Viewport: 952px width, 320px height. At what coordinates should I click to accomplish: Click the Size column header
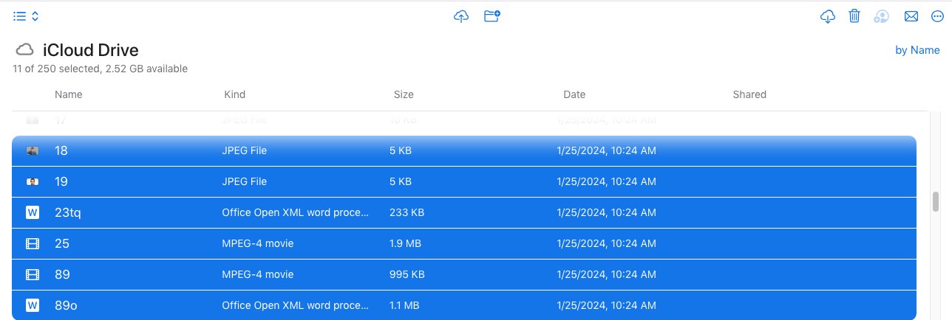pyautogui.click(x=404, y=94)
